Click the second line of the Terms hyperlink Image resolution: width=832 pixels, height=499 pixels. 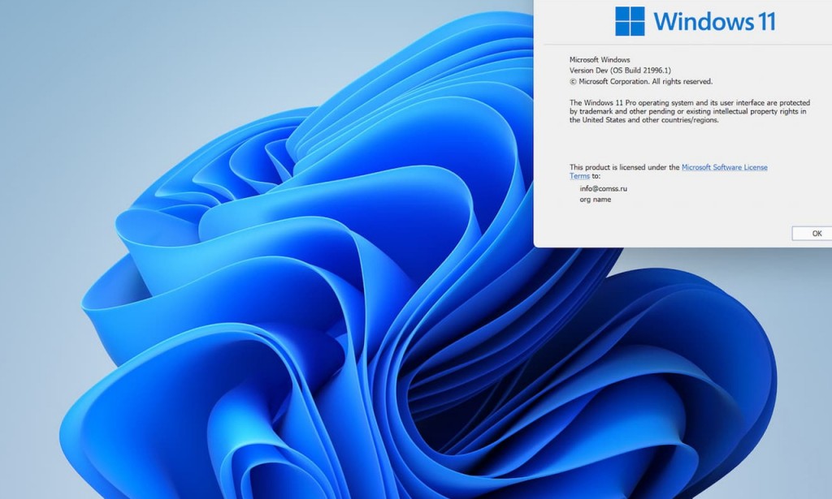(579, 175)
